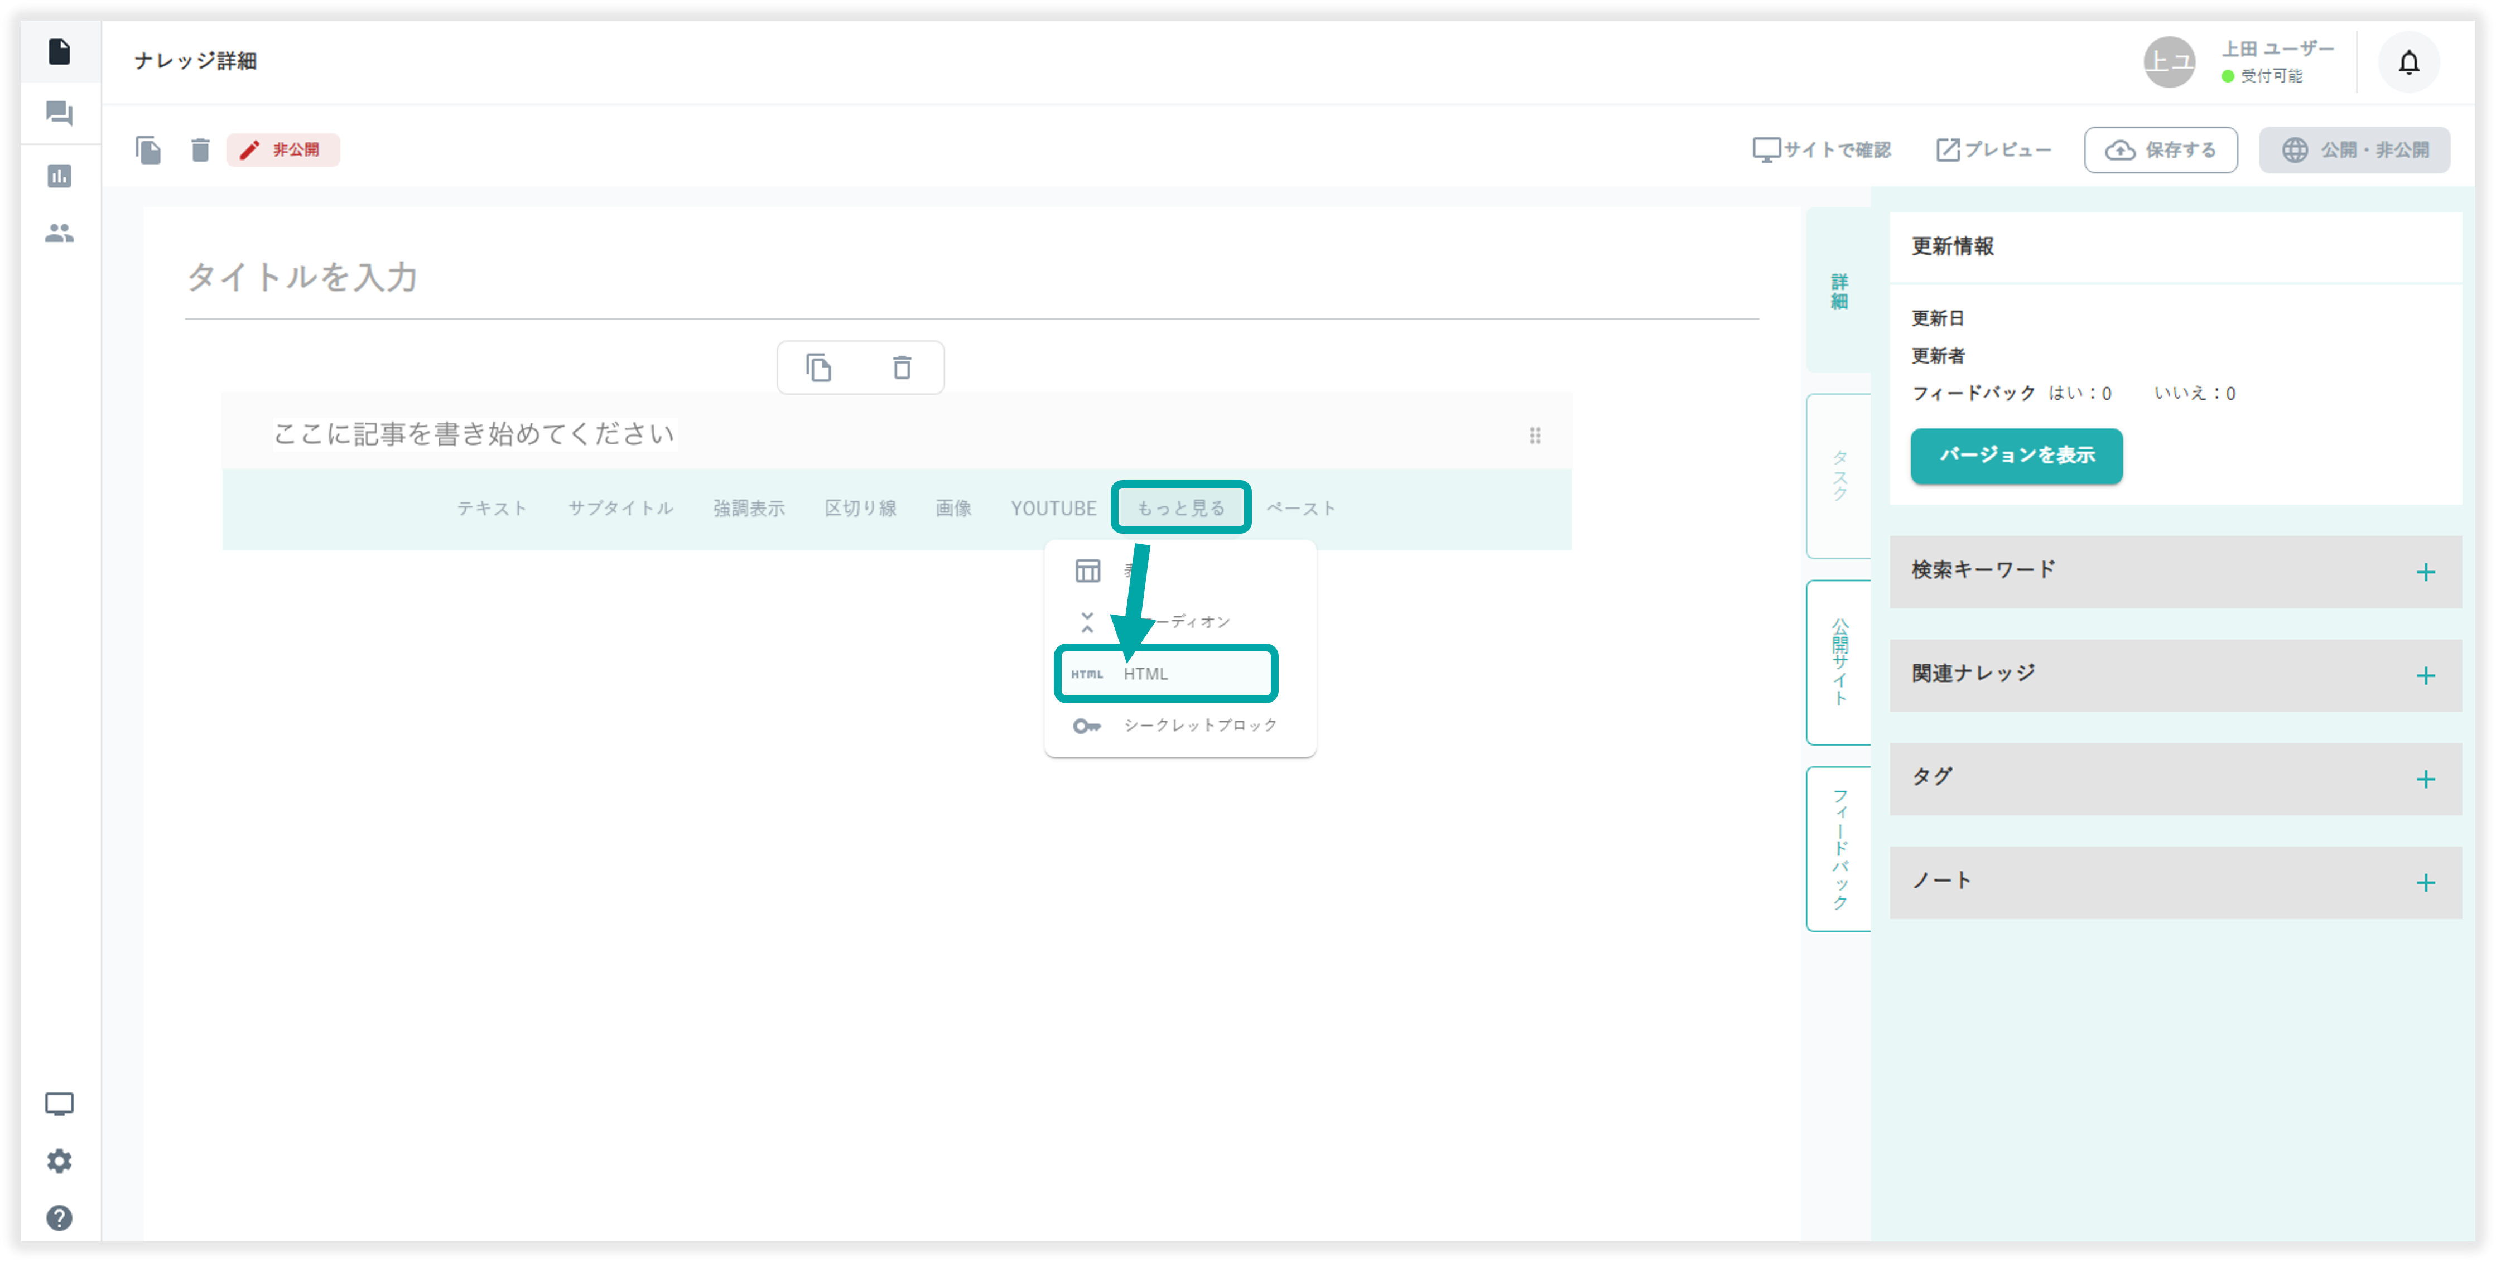Toggle the 非公開 status badge
The image size is (2496, 1262).
coord(283,150)
